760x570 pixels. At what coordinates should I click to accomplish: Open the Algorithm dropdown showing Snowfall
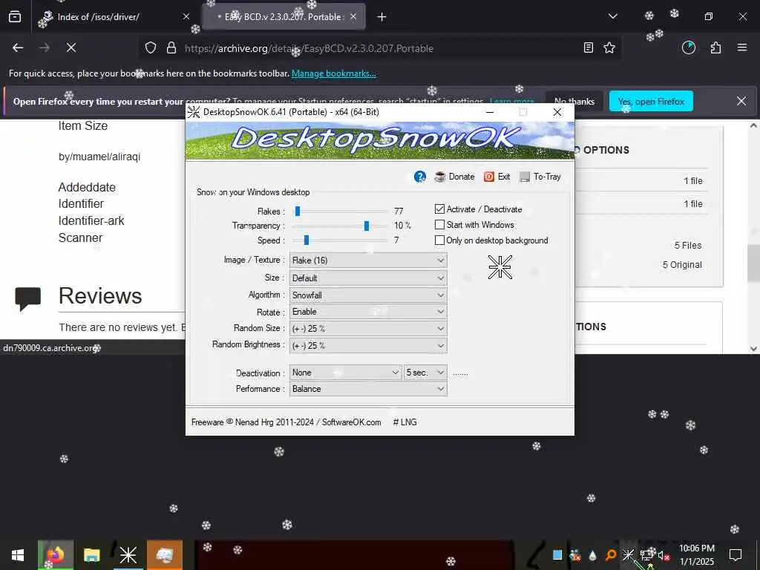[368, 295]
